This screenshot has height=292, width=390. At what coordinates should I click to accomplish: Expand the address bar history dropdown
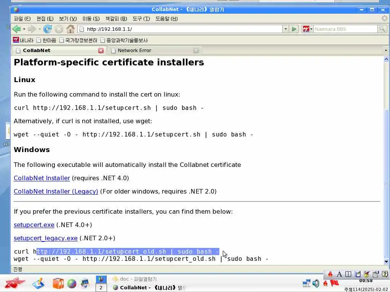[286, 29]
